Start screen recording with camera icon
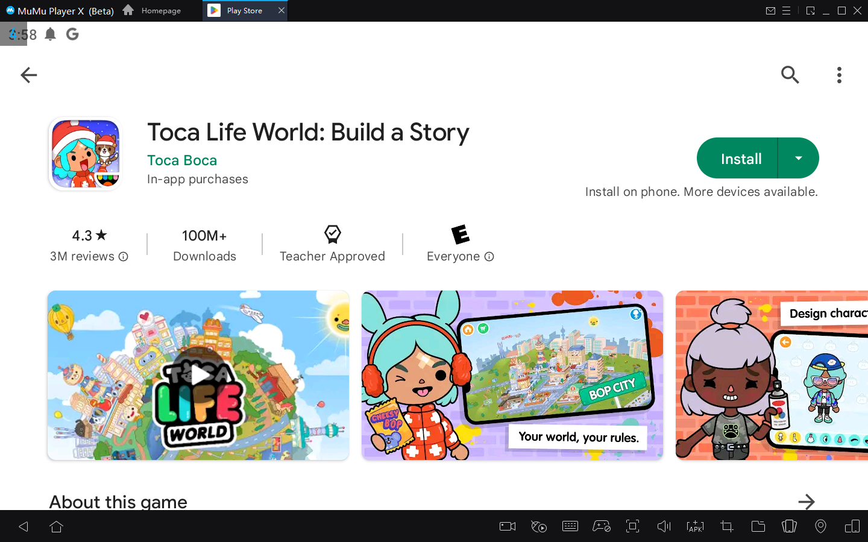 tap(508, 526)
